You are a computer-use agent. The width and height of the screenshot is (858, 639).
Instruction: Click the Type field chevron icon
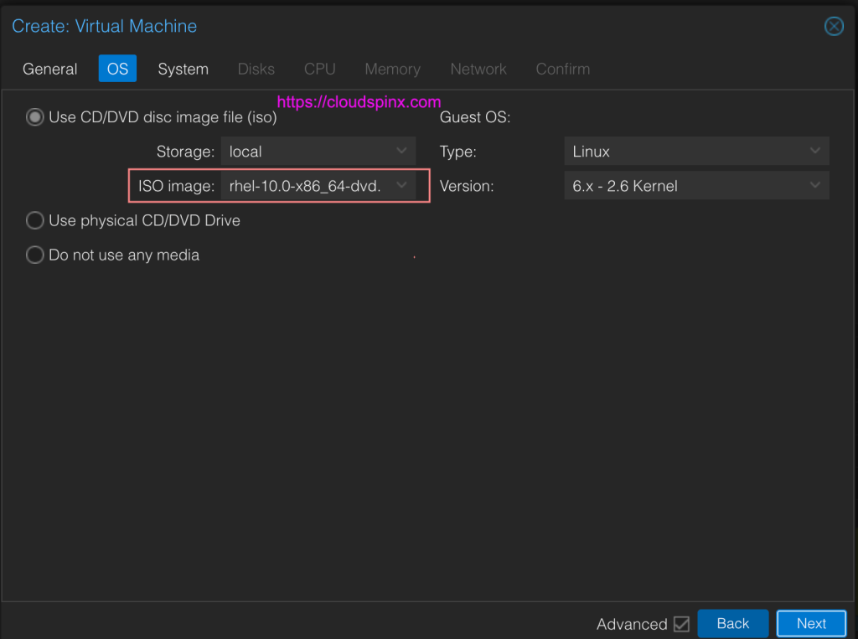tap(814, 151)
